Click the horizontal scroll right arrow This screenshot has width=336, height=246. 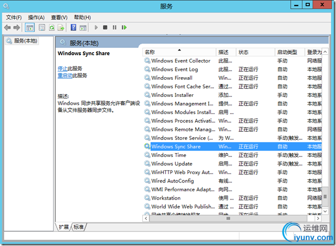[x=318, y=218]
